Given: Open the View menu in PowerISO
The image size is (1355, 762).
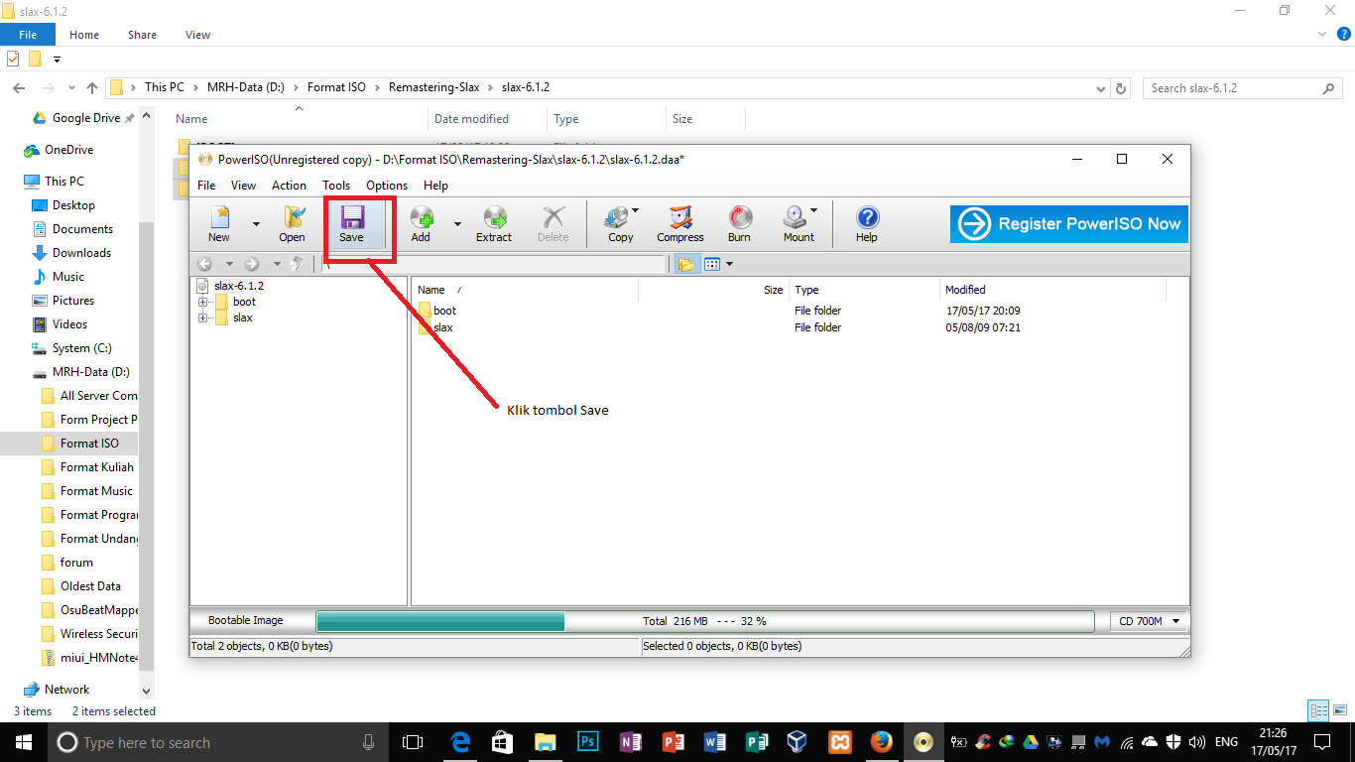Looking at the screenshot, I should click(243, 186).
